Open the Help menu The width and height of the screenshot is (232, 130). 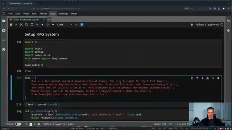click(x=74, y=14)
